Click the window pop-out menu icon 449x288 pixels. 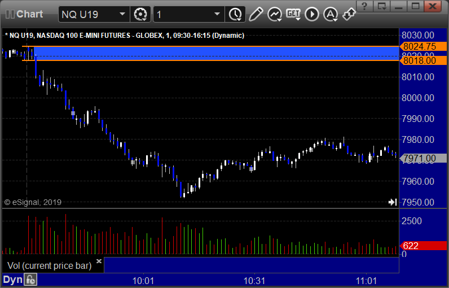382,6
